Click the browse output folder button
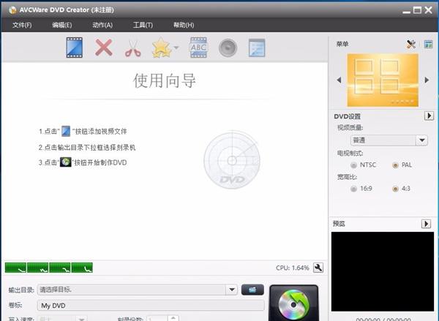Viewport: 439px width, 321px height. (252, 290)
